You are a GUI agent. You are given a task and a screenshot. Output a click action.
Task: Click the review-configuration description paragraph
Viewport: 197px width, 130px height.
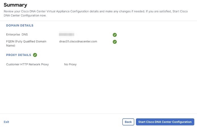[96, 13]
